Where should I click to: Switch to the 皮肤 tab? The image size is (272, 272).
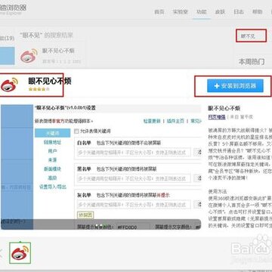pos(220,12)
